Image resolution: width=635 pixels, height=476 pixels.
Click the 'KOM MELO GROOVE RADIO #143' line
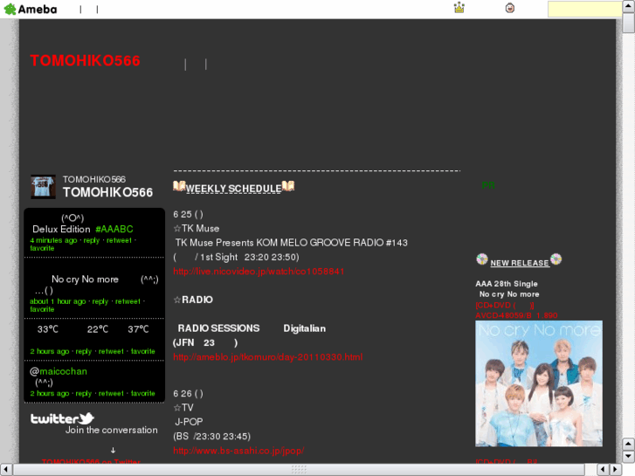pyautogui.click(x=292, y=243)
